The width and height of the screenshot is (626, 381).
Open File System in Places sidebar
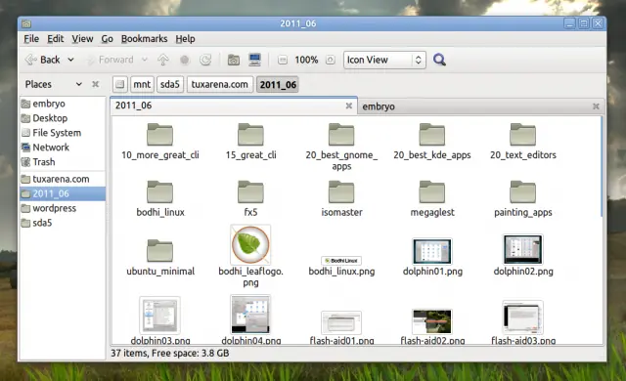pos(63,133)
